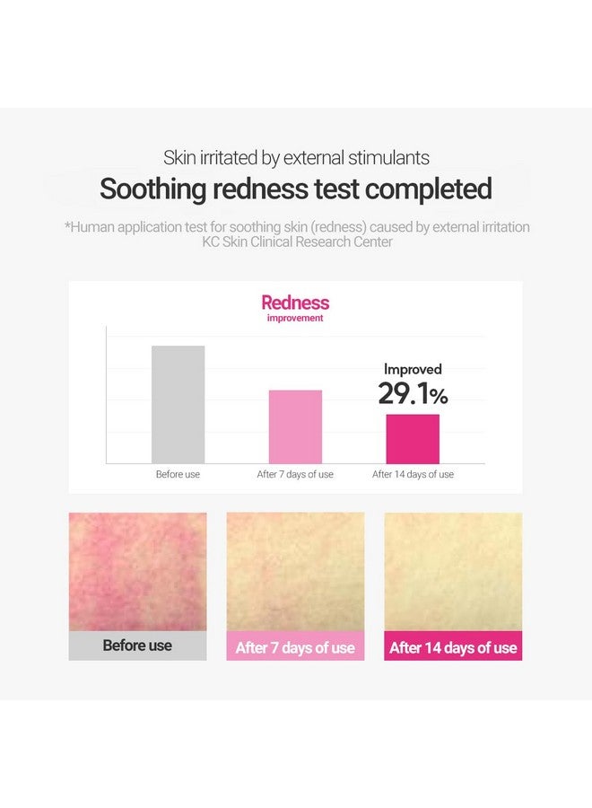This screenshot has width=592, height=808.
Task: Click the KC Skin Clinical Research Center text
Action: (297, 242)
